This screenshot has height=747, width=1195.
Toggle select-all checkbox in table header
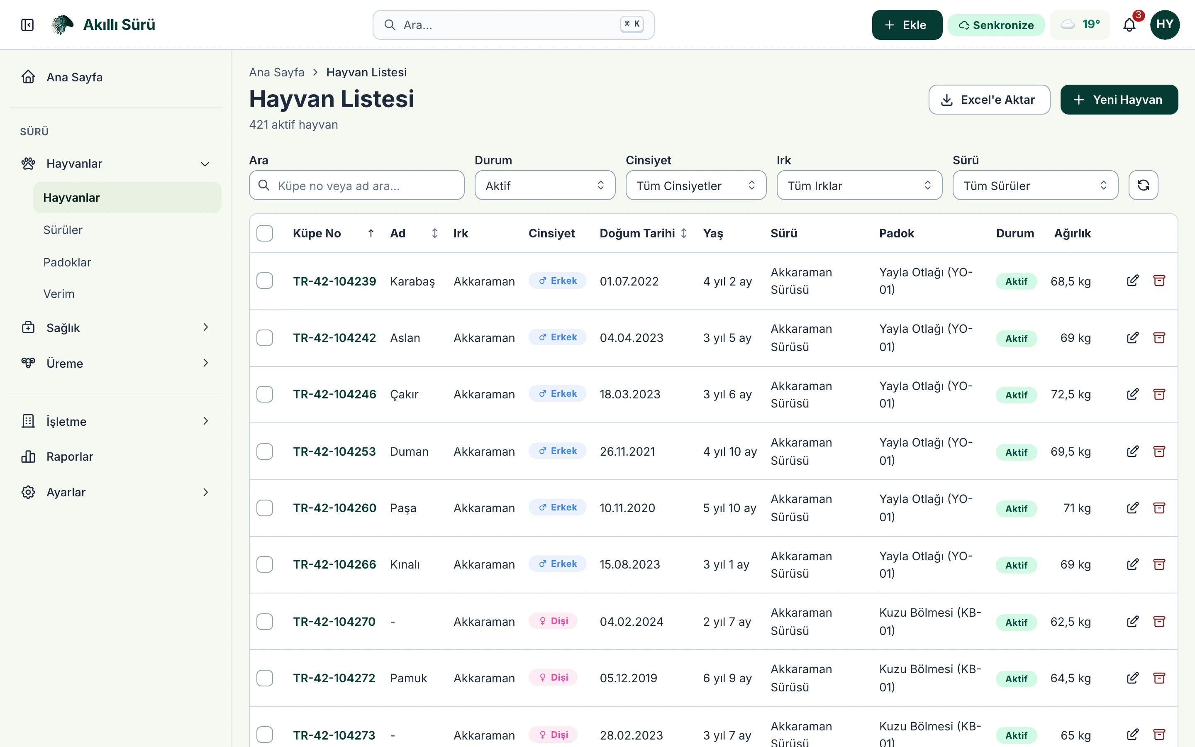point(265,233)
